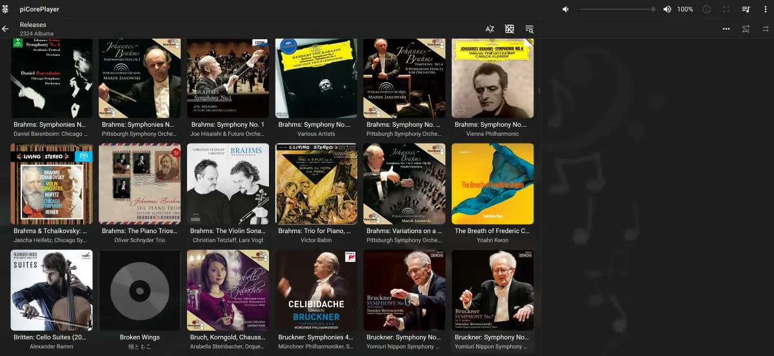
Task: Click the 'Broken Wings' album title
Action: (x=139, y=337)
